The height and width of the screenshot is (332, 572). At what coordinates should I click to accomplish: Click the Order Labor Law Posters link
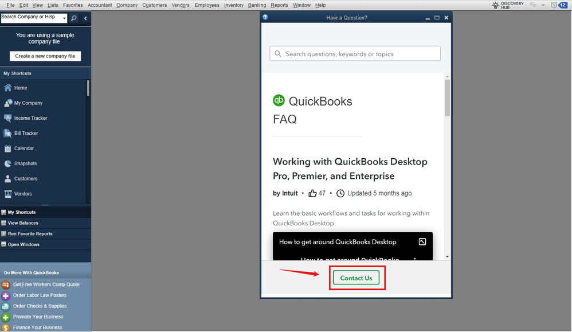(40, 295)
